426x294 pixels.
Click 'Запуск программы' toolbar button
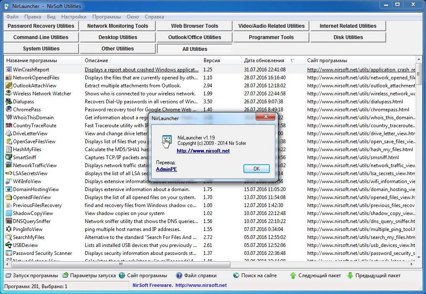pyautogui.click(x=31, y=276)
